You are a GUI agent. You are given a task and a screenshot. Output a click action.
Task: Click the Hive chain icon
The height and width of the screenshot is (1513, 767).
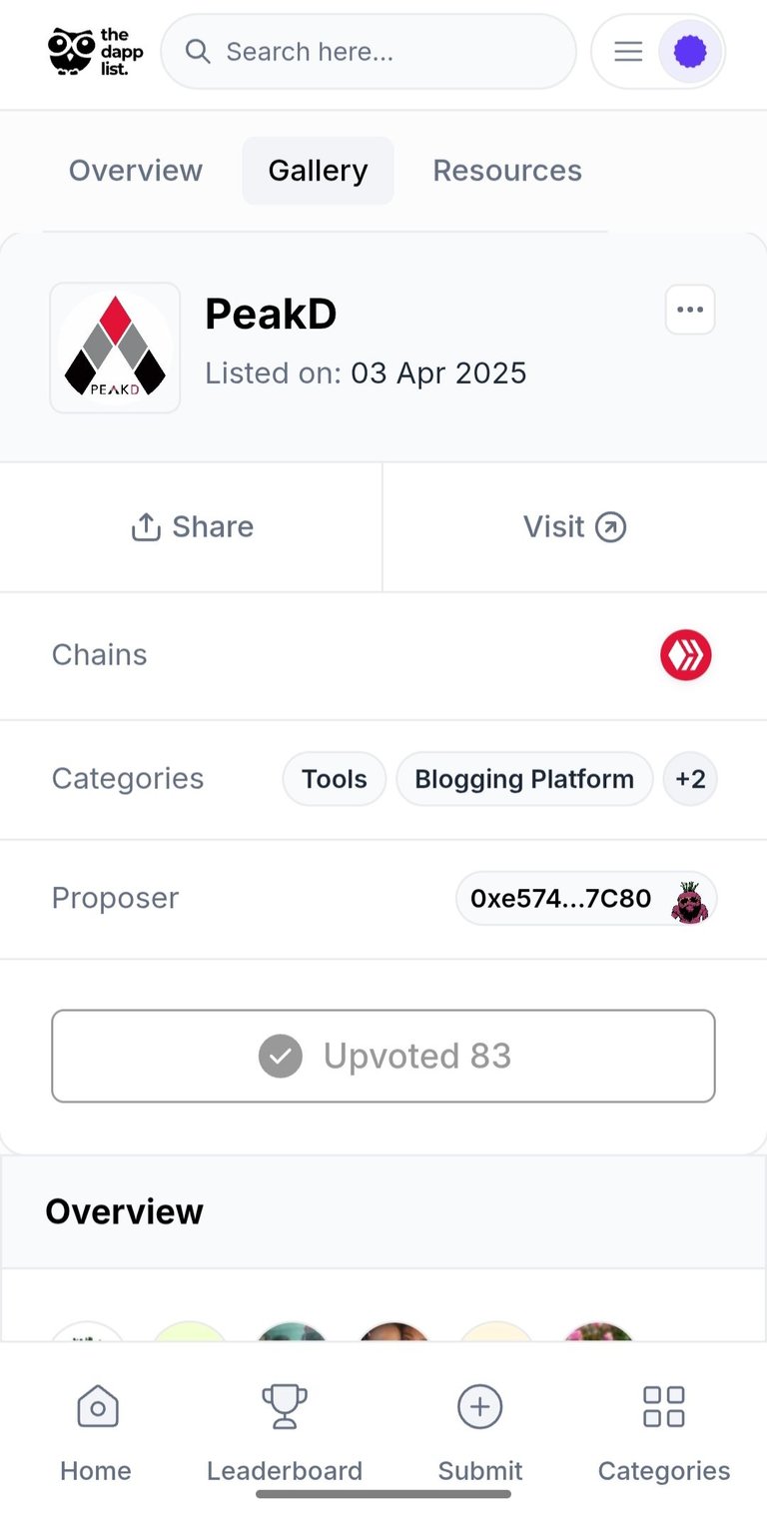click(686, 655)
